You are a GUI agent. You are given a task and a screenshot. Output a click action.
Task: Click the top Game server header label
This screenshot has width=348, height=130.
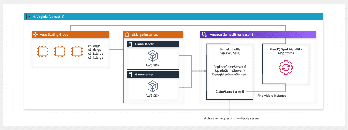pos(144,44)
